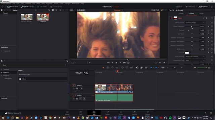Select the Timeline 1 thumbnail in media pool
Viewport: 215px width, 120px height.
43,17
